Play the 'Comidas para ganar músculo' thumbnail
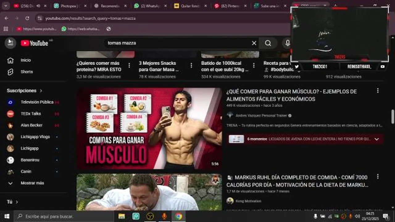The image size is (395, 222). 149,129
